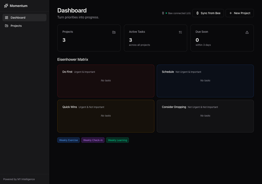Image resolution: width=262 pixels, height=184 pixels.
Task: Click the green Bee connected status dot
Action: click(166, 13)
